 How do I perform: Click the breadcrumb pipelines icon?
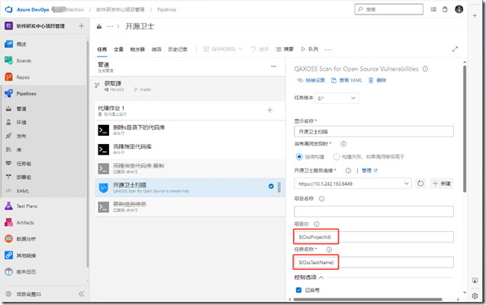click(x=99, y=27)
